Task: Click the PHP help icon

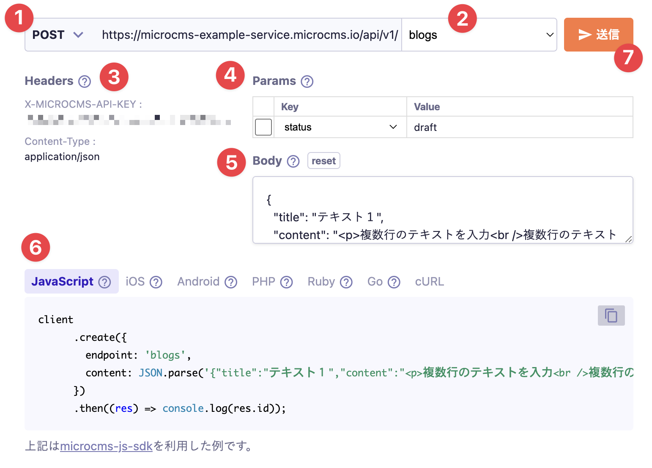Action: pyautogui.click(x=287, y=282)
